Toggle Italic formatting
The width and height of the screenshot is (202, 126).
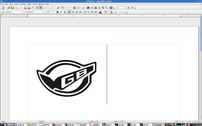click(x=61, y=12)
